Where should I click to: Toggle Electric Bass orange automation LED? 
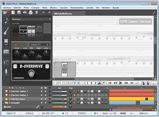(74, 99)
